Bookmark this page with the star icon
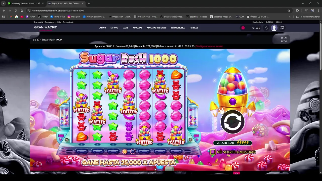The height and width of the screenshot is (181, 322). pyautogui.click(x=289, y=11)
